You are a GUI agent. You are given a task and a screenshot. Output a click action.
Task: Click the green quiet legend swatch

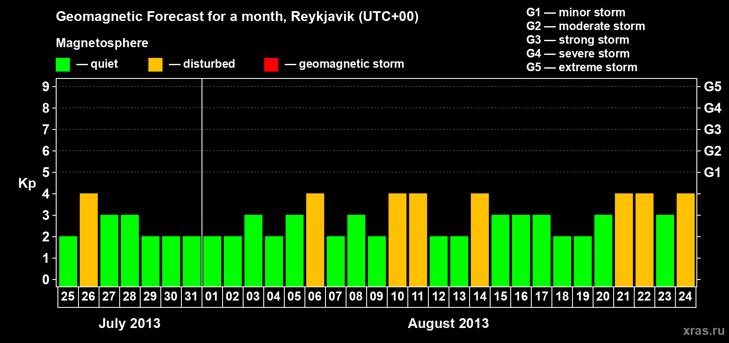(x=63, y=65)
